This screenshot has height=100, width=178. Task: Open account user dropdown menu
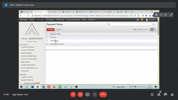coord(151,20)
